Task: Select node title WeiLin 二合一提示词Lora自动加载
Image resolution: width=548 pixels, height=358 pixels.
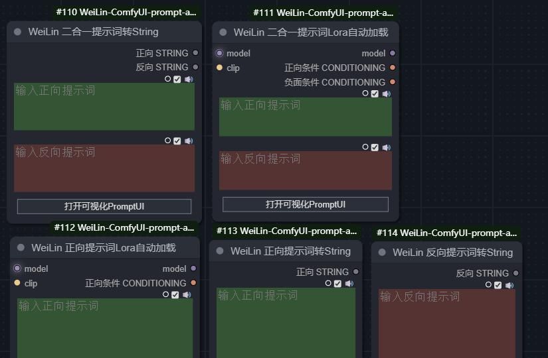Action: tap(311, 32)
